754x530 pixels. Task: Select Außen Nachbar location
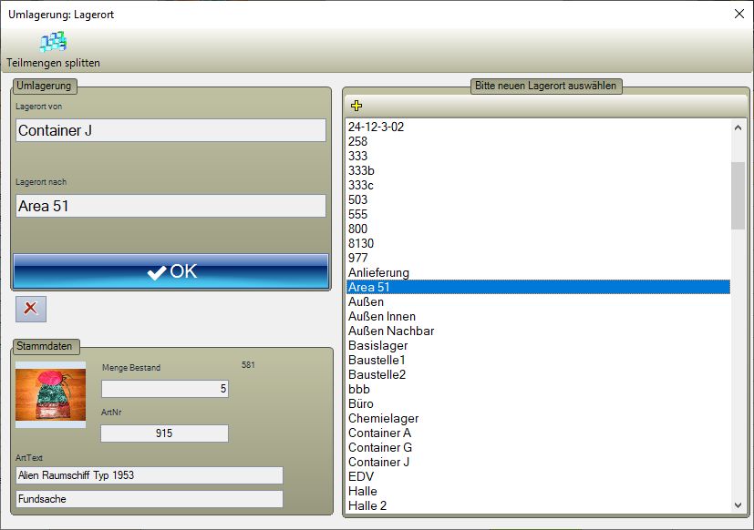pos(538,331)
